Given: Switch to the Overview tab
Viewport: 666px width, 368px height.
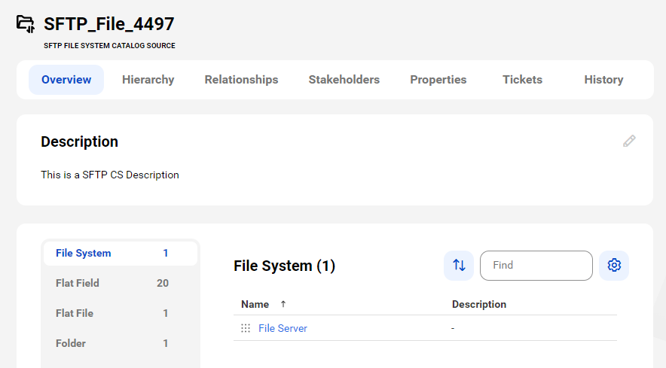Looking at the screenshot, I should 66,80.
